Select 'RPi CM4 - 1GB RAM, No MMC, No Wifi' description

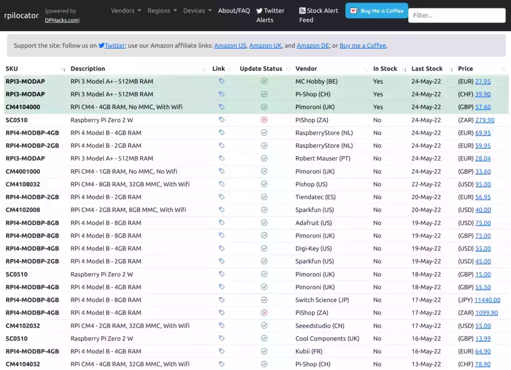124,171
